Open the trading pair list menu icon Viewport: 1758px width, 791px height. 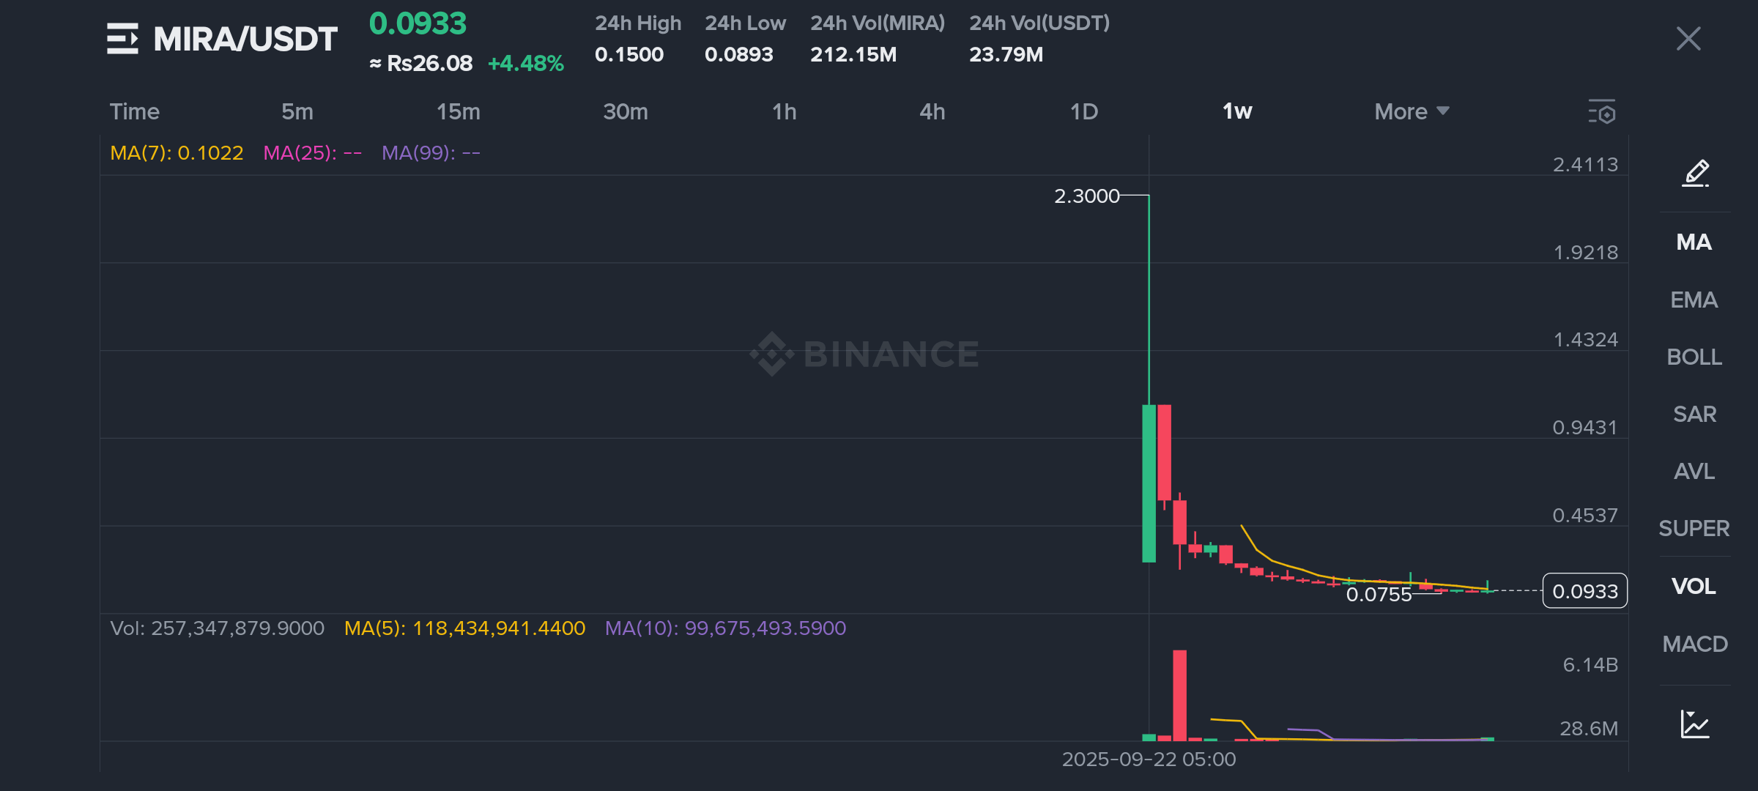[122, 39]
